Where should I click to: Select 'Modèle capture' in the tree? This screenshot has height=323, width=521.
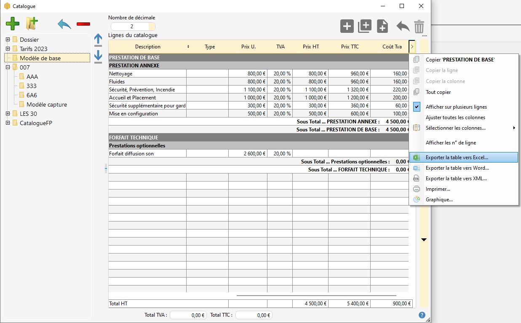coord(46,104)
